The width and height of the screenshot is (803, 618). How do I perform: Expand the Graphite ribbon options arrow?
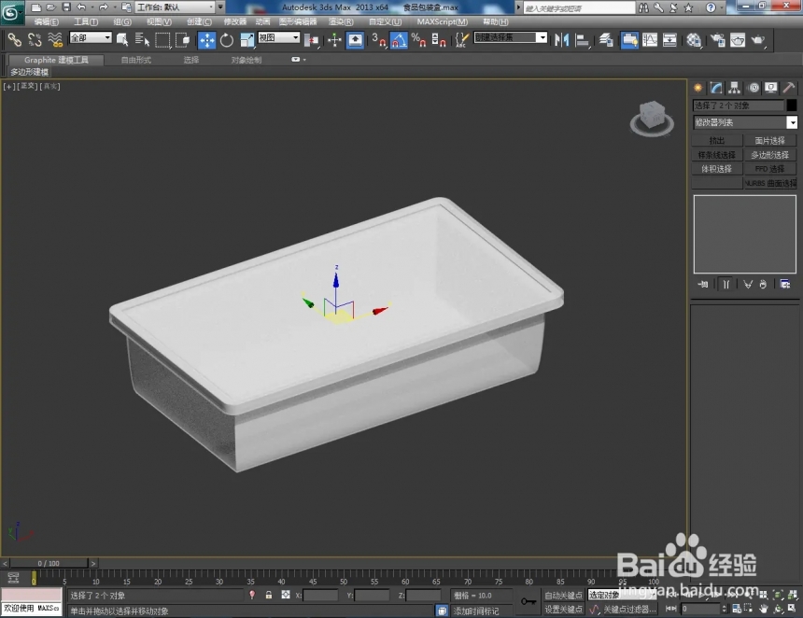pos(304,60)
